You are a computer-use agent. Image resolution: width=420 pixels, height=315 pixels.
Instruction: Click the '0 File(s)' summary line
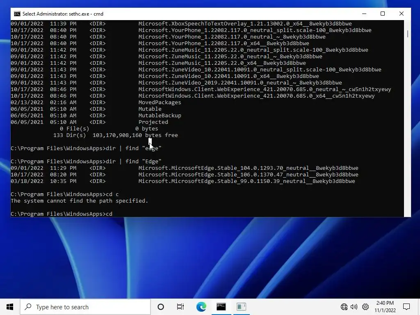click(x=109, y=128)
